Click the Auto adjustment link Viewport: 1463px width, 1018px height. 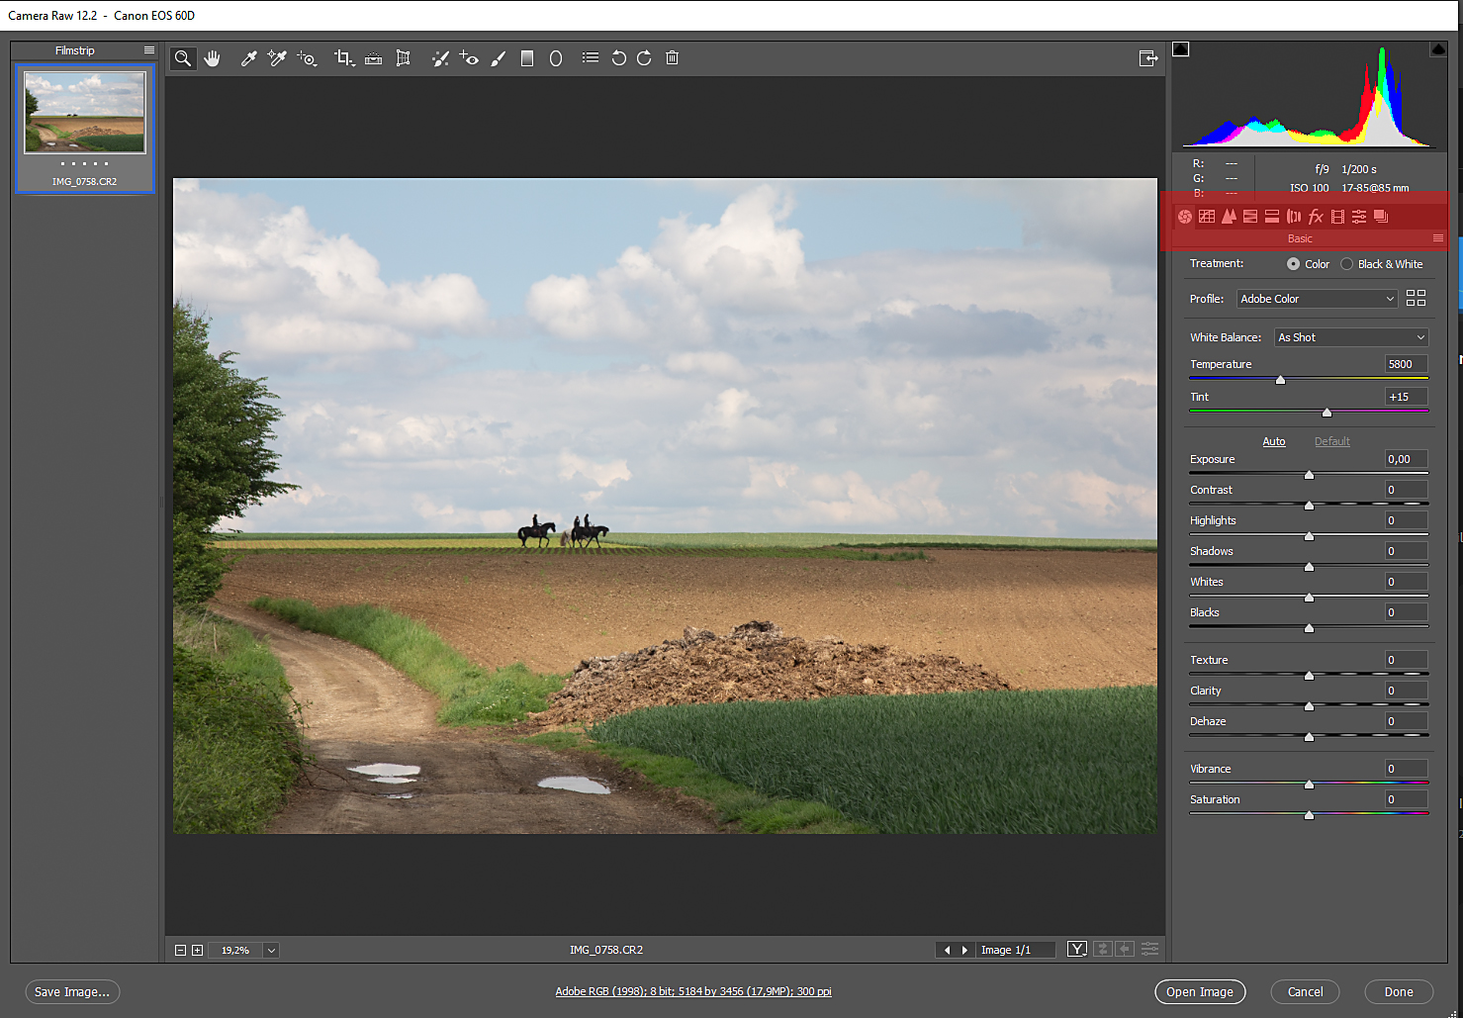(x=1273, y=441)
